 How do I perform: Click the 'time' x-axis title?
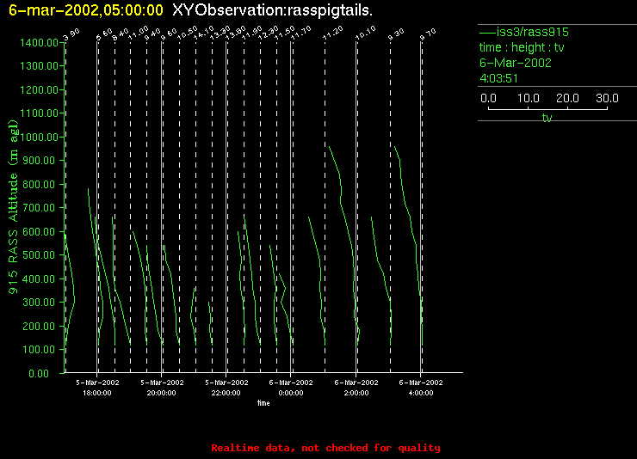coord(263,403)
